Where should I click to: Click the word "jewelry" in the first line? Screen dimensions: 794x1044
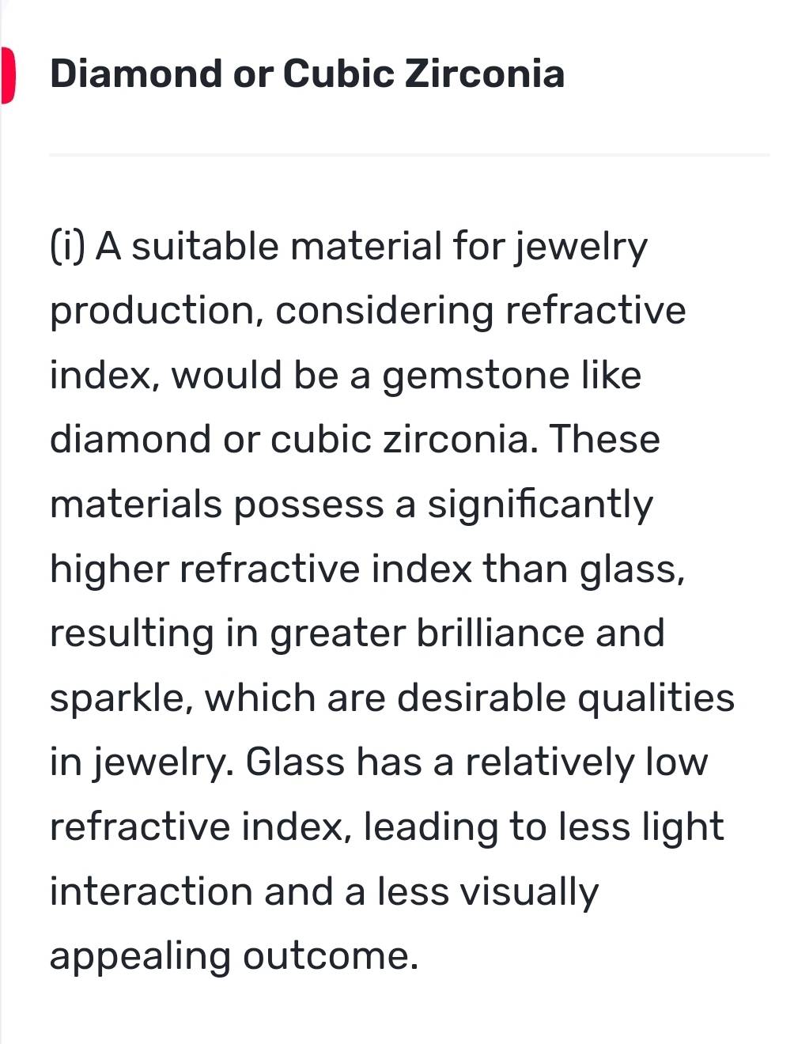(x=581, y=248)
